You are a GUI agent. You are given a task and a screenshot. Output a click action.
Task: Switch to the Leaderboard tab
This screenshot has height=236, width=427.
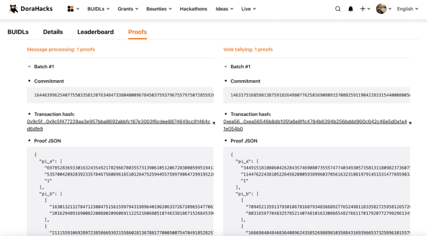point(96,32)
